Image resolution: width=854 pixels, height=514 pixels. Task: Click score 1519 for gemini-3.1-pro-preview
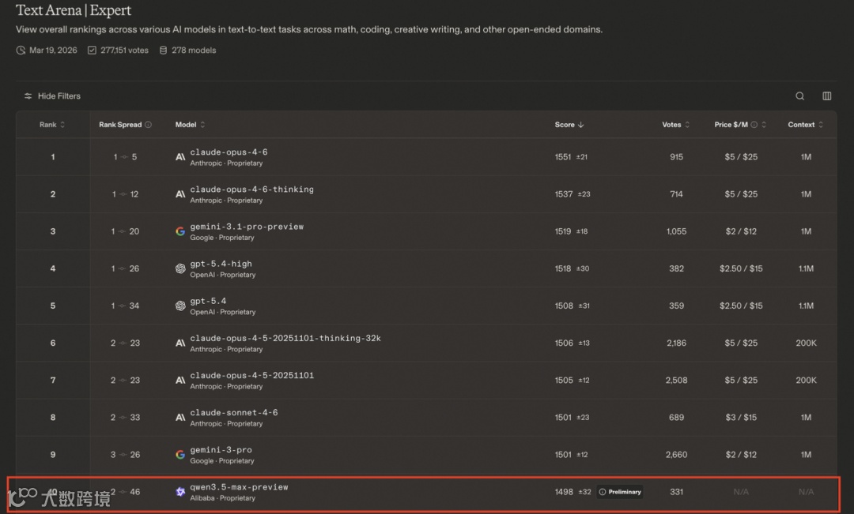[563, 231]
